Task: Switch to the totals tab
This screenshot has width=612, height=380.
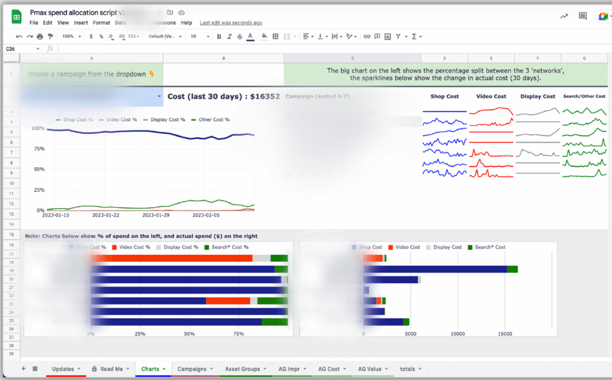Action: pyautogui.click(x=410, y=369)
